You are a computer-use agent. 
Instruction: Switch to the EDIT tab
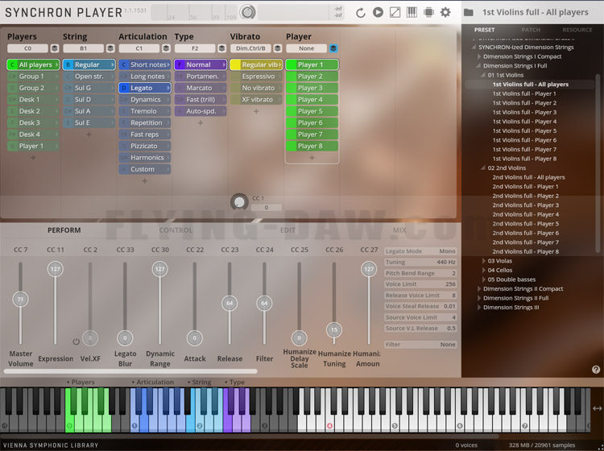[288, 230]
